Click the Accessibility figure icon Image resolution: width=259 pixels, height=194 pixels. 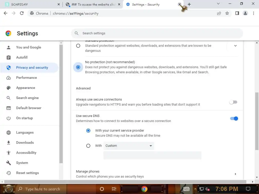point(9,153)
